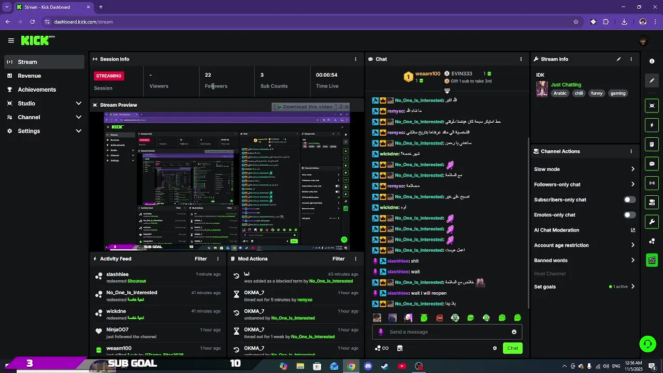The width and height of the screenshot is (663, 373).
Task: Open the Session Info three-dot menu
Action: (355, 59)
